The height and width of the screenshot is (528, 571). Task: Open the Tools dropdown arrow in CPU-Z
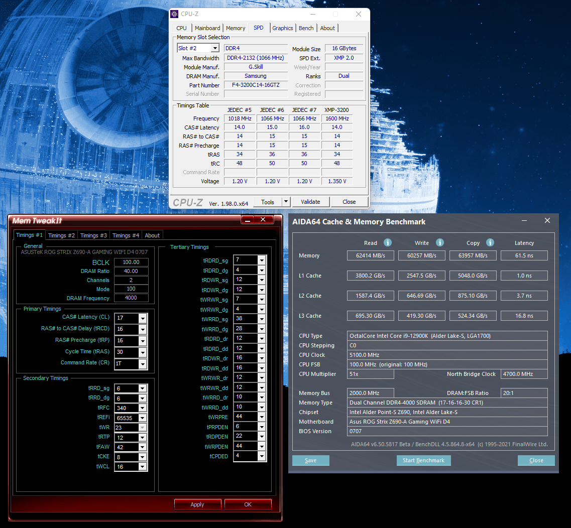(286, 202)
